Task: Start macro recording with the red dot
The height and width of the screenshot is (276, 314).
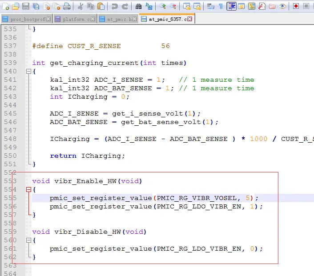Action: pos(296,6)
